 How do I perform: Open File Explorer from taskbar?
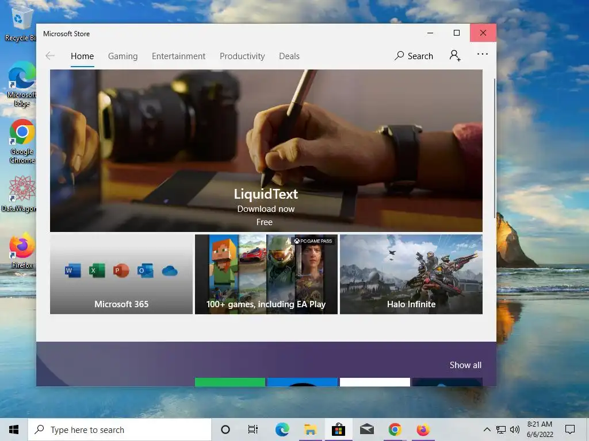coord(310,430)
